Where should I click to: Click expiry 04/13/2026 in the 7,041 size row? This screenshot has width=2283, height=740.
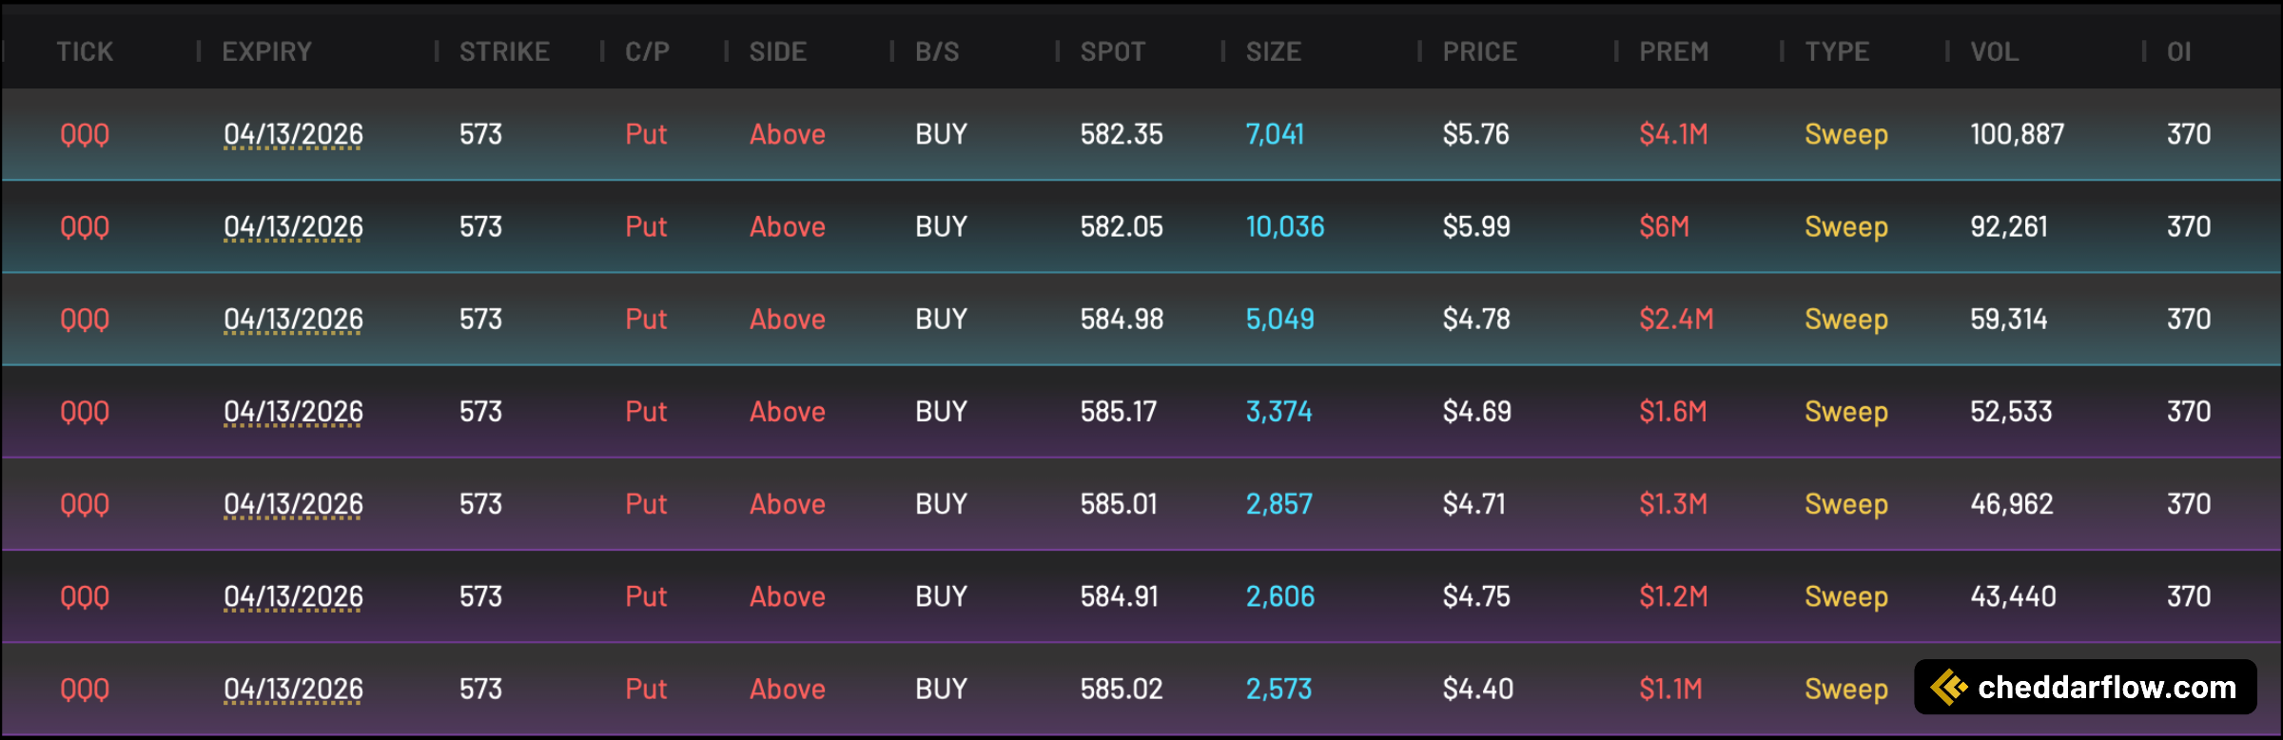(293, 134)
